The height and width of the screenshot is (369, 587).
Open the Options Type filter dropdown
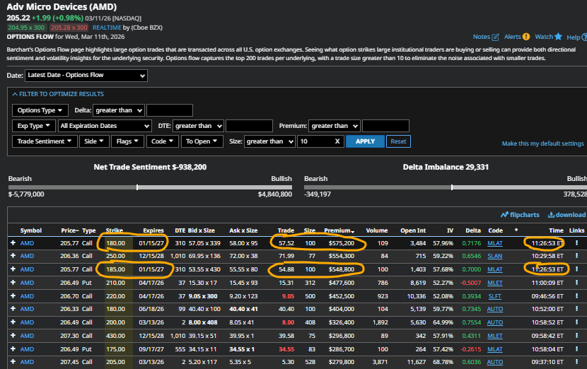coord(41,110)
